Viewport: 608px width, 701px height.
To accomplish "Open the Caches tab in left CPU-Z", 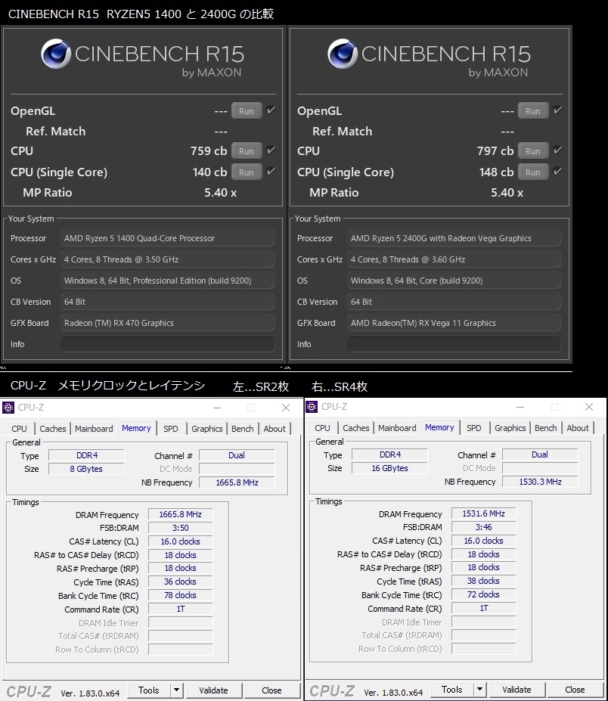I will coord(53,428).
